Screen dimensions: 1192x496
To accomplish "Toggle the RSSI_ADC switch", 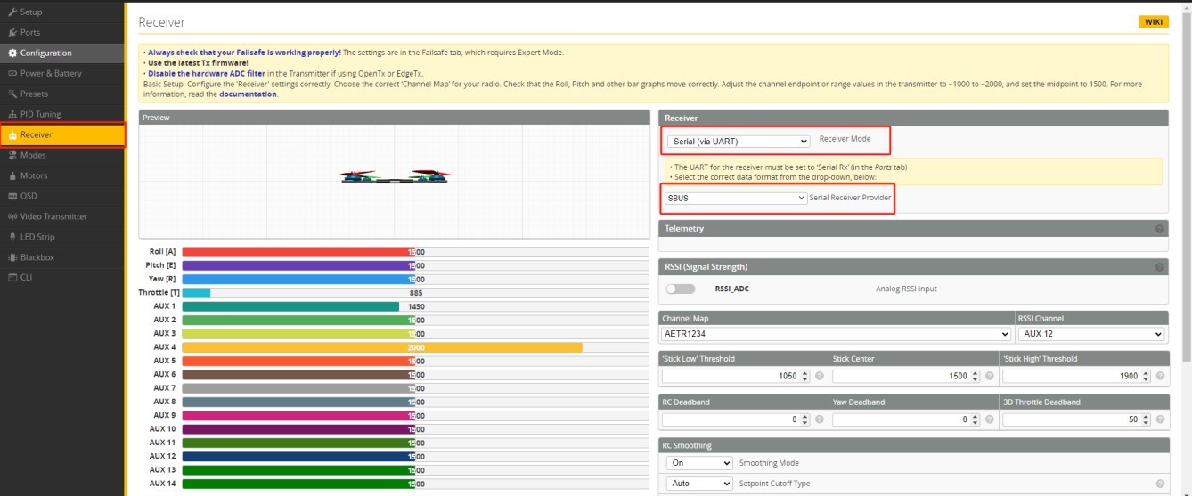I will [681, 289].
